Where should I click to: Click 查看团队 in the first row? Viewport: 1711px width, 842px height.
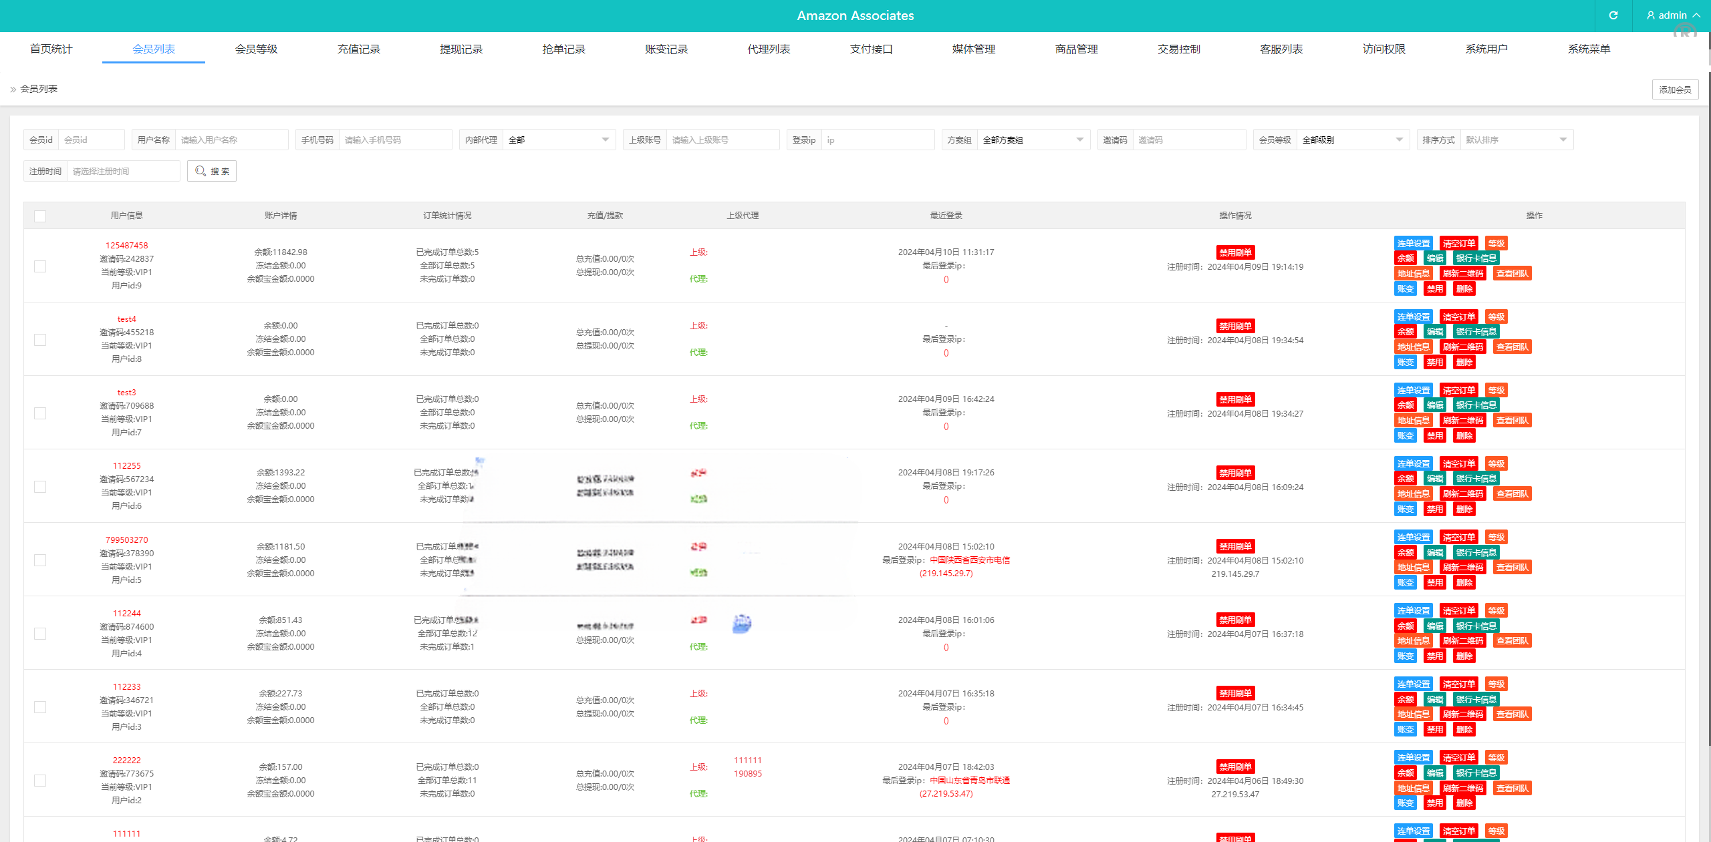[1513, 273]
